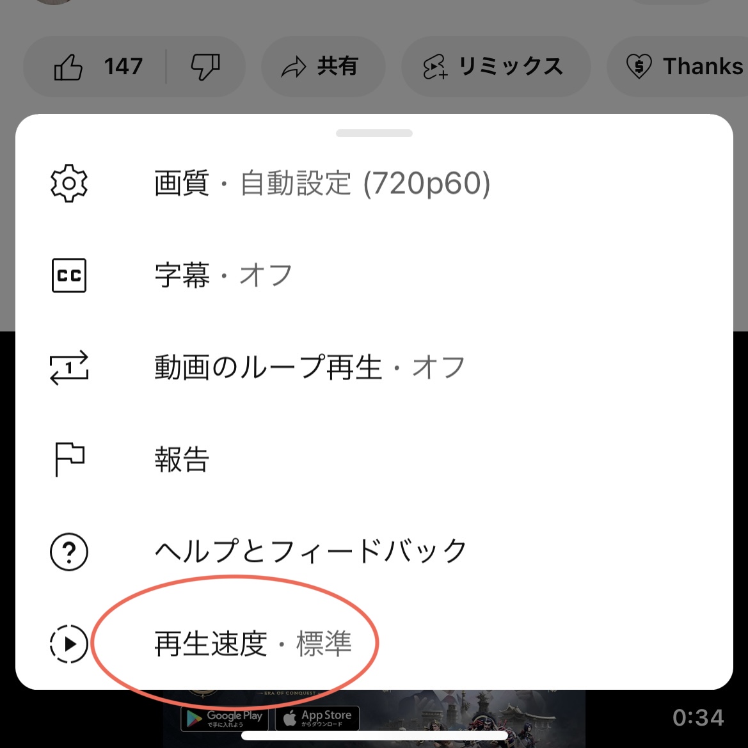Tap the thumbs-up like icon

click(68, 67)
